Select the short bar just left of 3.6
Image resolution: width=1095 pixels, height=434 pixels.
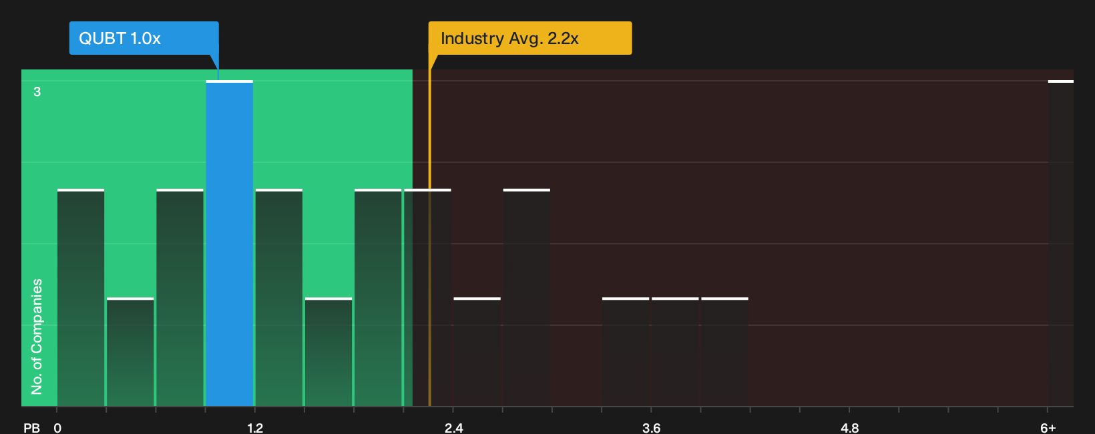coord(626,352)
